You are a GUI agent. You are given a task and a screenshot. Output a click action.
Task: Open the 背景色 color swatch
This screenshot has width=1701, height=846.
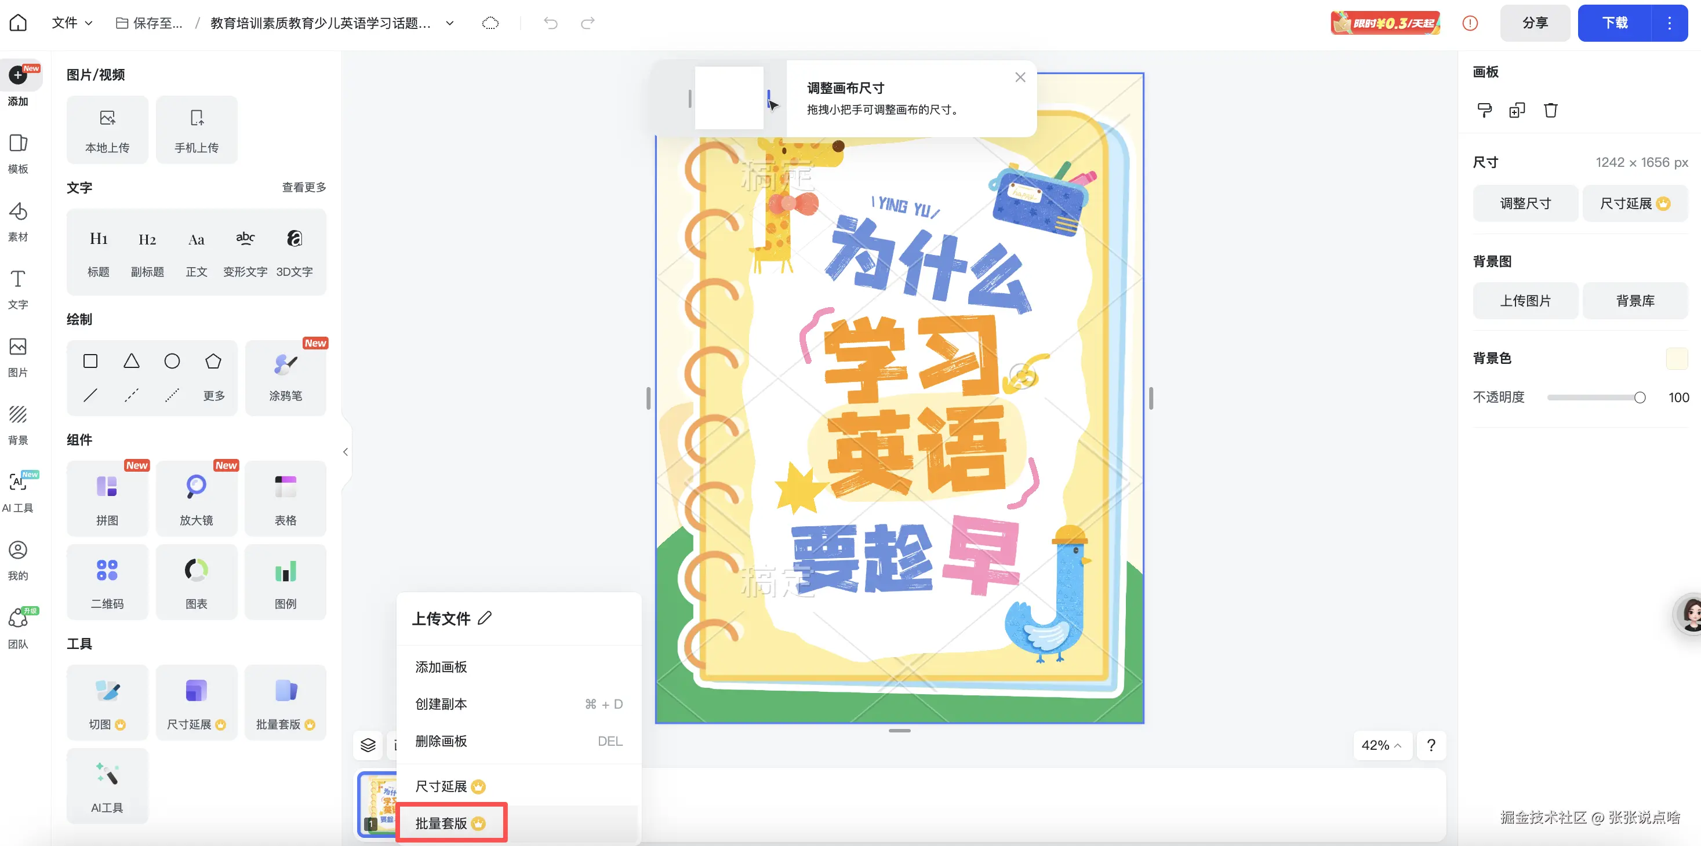point(1676,358)
